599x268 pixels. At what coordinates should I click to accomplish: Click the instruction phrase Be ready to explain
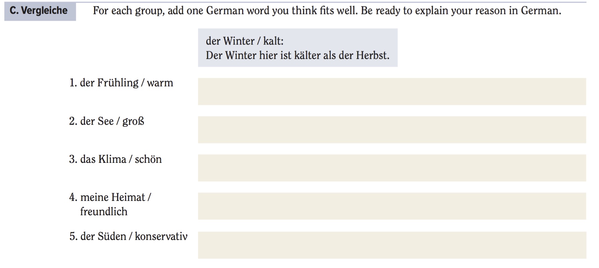point(404,11)
